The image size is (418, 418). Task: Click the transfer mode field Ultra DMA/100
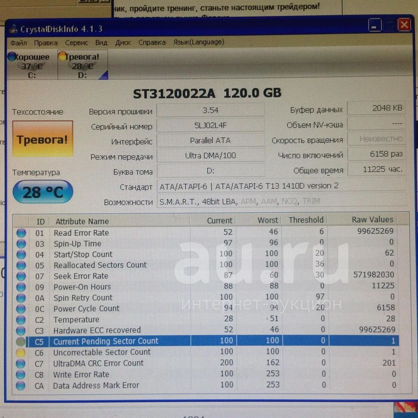(x=211, y=155)
